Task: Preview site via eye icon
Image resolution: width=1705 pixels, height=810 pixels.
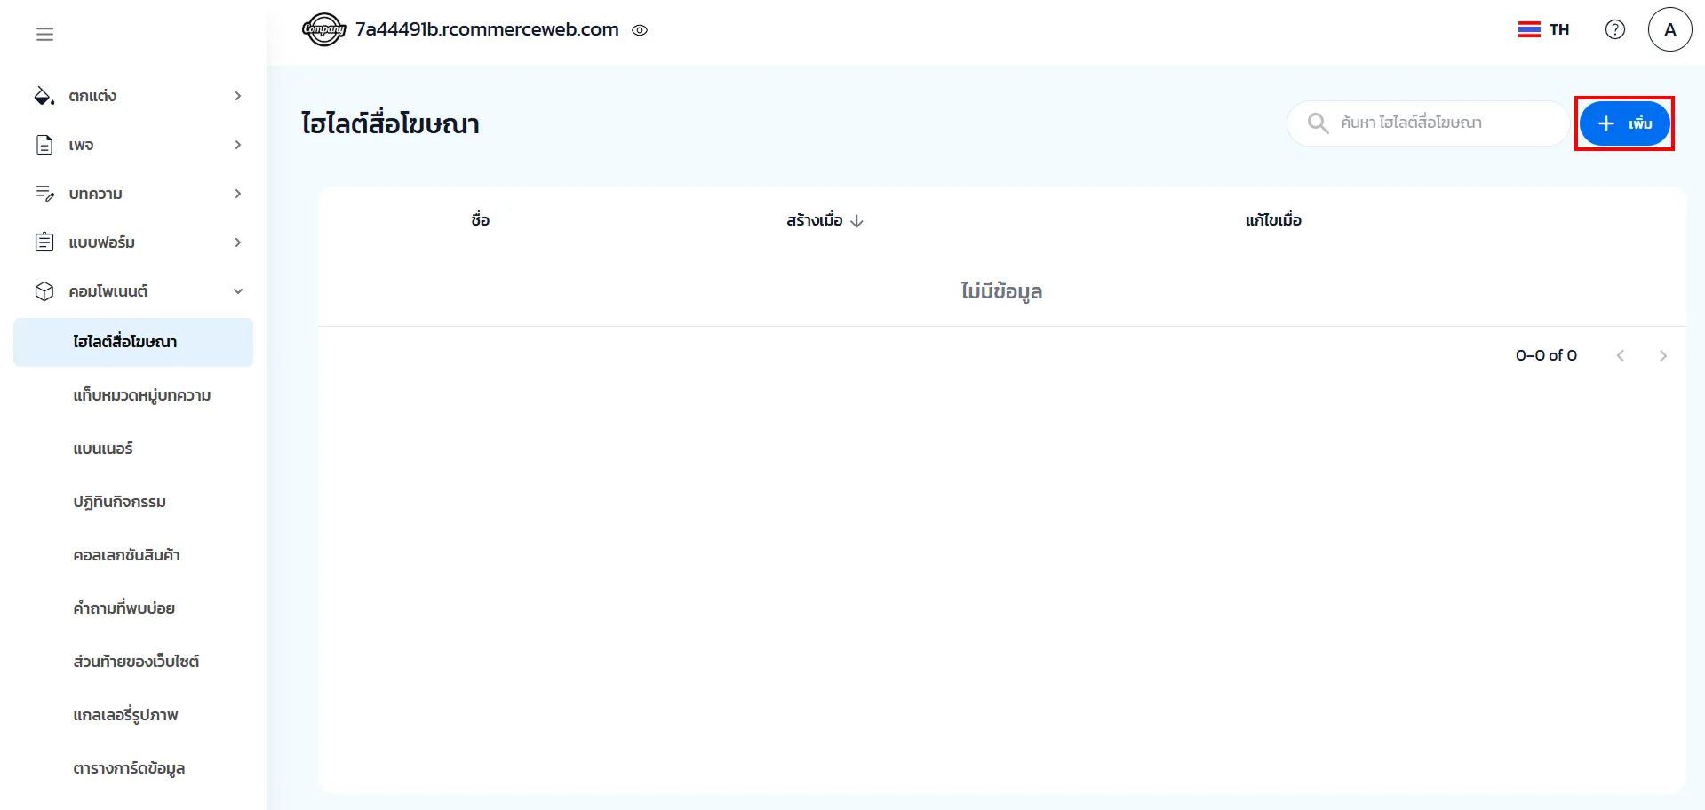Action: click(640, 30)
